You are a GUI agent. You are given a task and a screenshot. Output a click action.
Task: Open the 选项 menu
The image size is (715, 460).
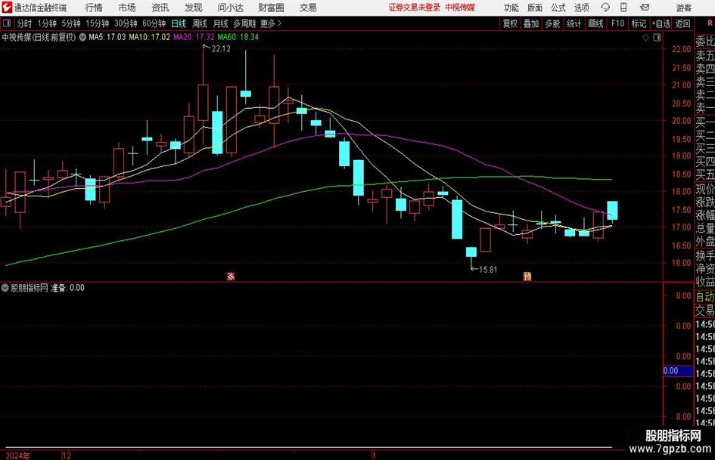[x=581, y=8]
